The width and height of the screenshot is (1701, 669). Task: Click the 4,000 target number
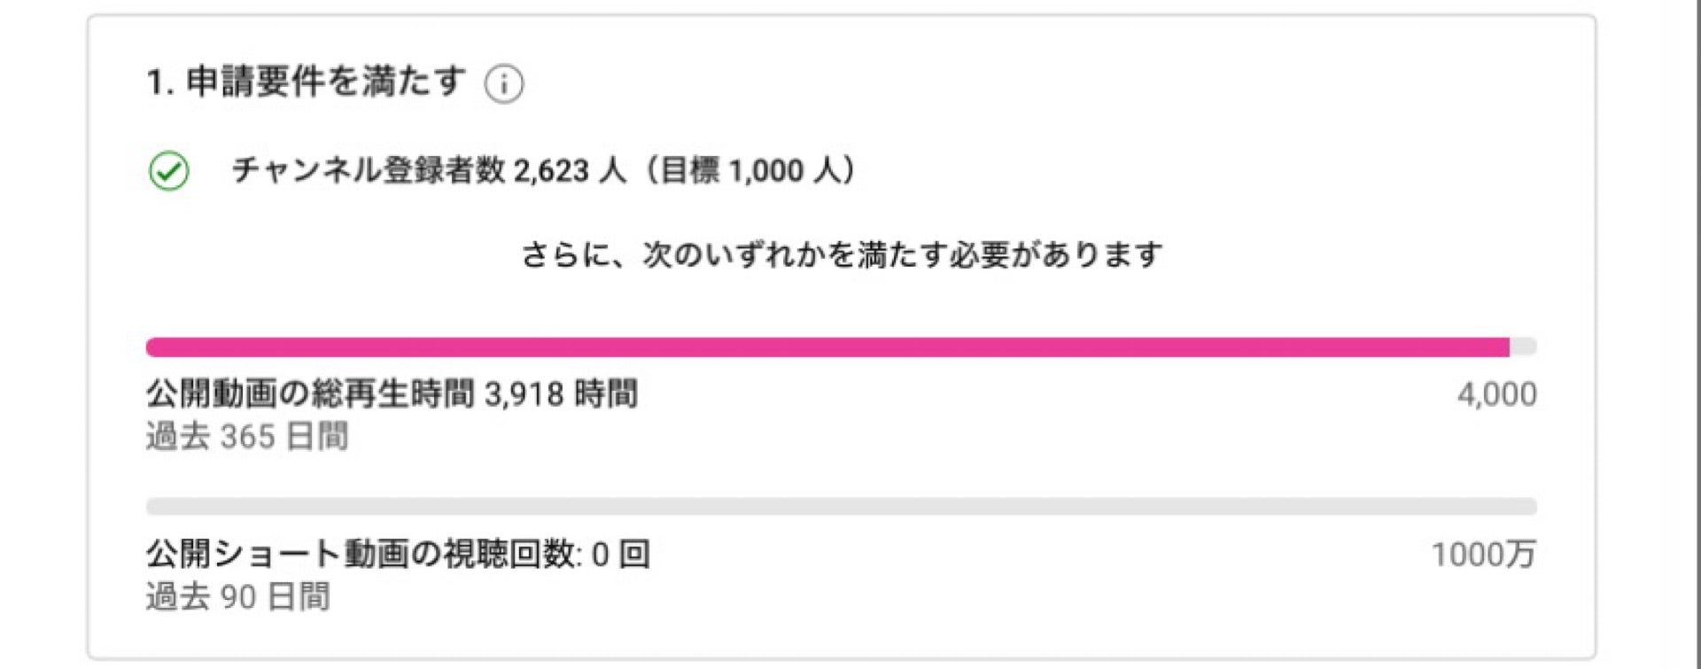[1496, 394]
